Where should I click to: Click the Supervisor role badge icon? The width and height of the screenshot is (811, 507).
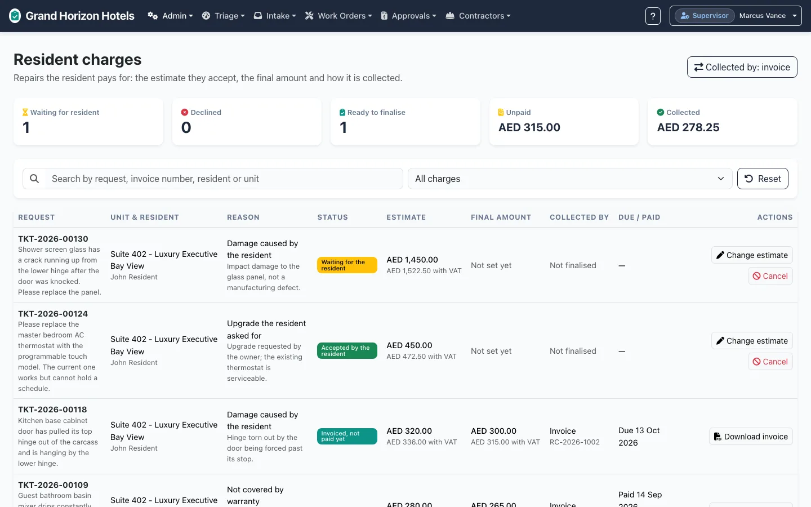684,16
